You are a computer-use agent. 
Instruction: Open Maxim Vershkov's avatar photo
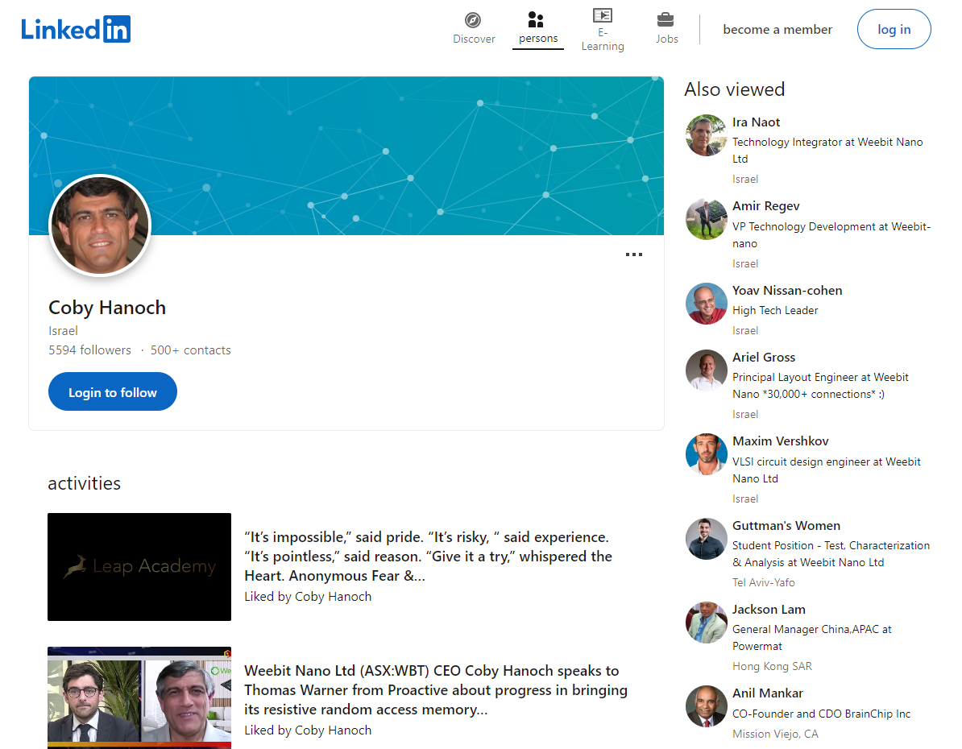click(x=706, y=454)
